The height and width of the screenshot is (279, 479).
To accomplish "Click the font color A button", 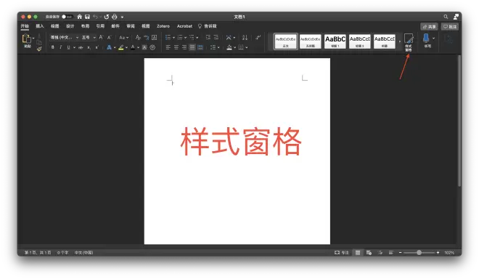I will click(x=133, y=47).
